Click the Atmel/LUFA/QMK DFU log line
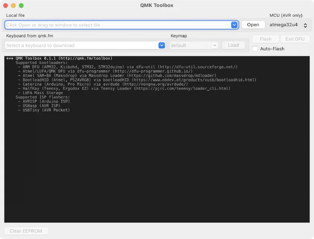 tap(105, 71)
